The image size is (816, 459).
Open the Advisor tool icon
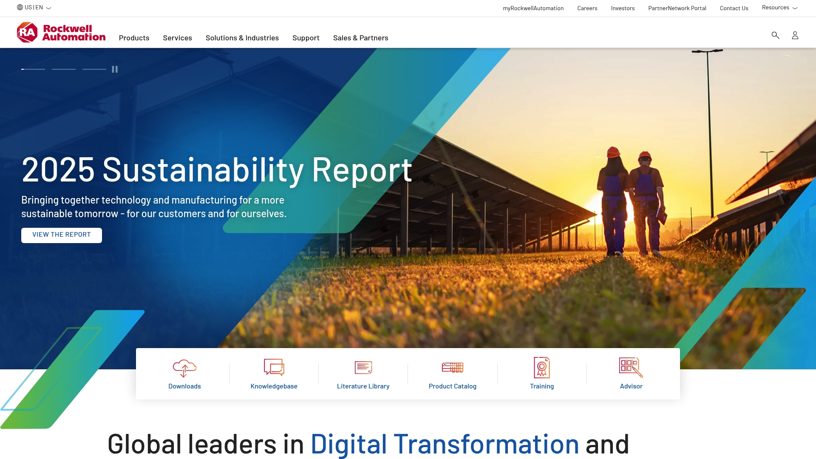pyautogui.click(x=631, y=367)
